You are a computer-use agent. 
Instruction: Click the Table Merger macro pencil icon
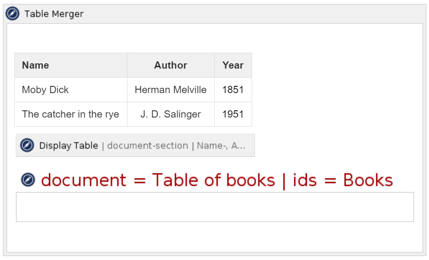coord(12,13)
